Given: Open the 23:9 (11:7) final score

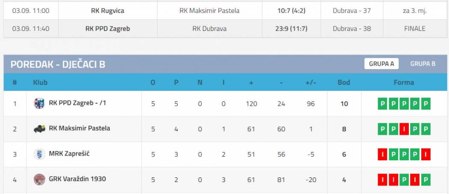Looking at the screenshot, I should 292,29.
